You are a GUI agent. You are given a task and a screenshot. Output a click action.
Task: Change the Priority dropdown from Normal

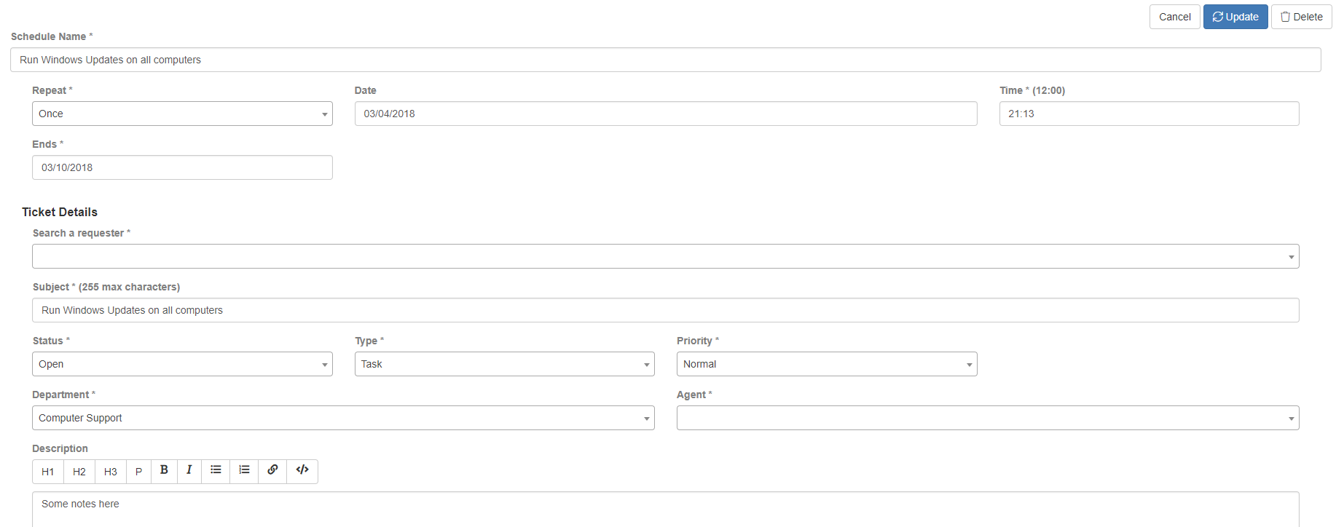point(827,364)
